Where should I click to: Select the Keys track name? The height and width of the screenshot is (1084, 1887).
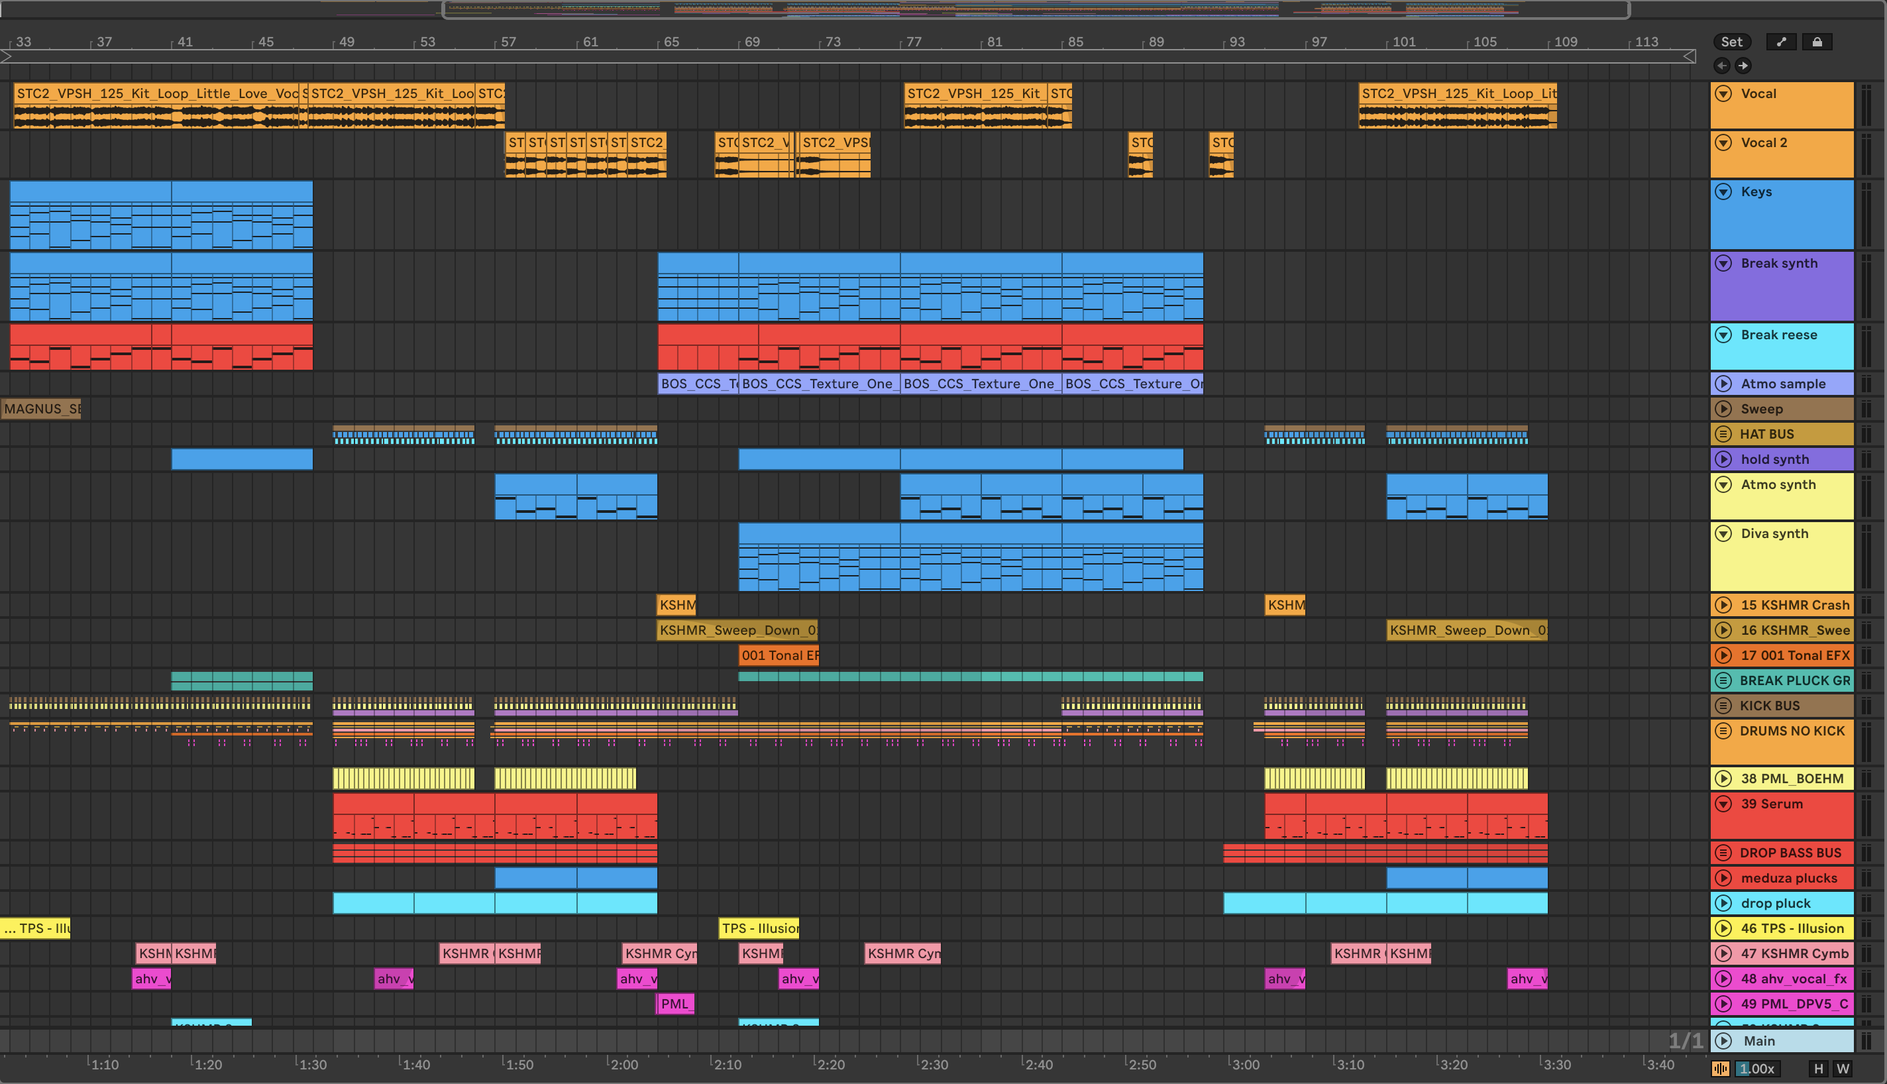pos(1756,191)
